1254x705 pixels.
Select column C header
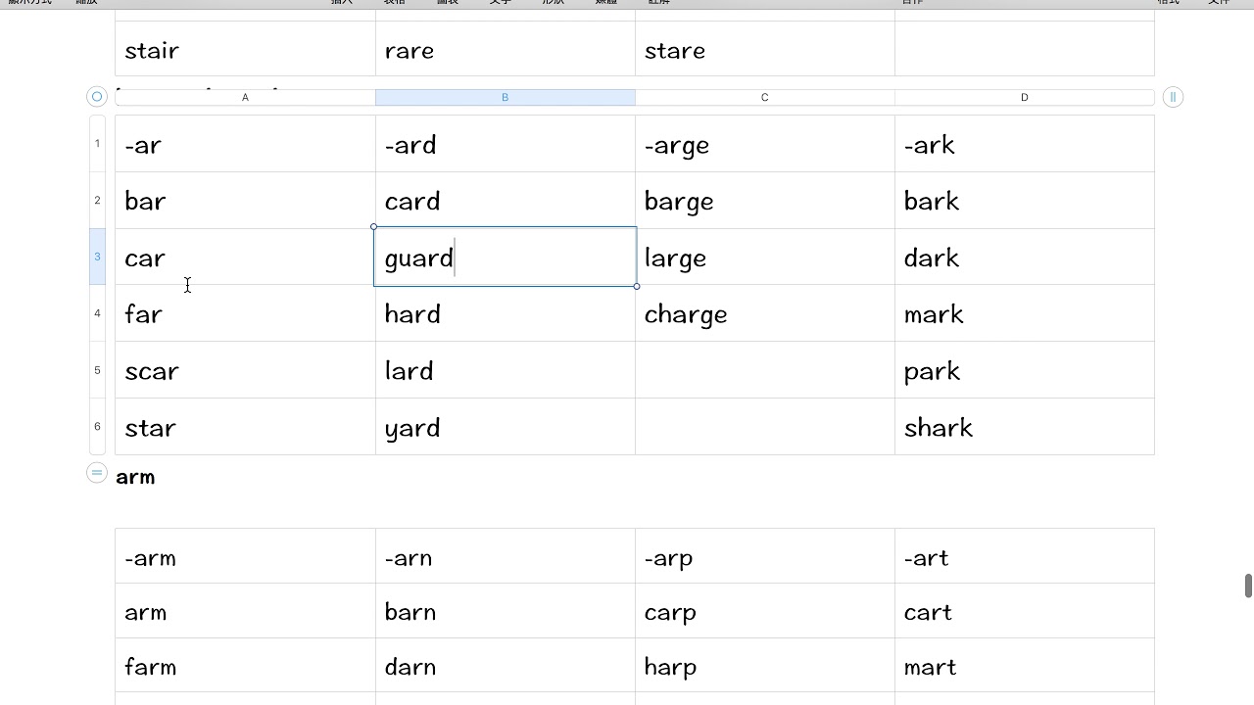pyautogui.click(x=764, y=98)
